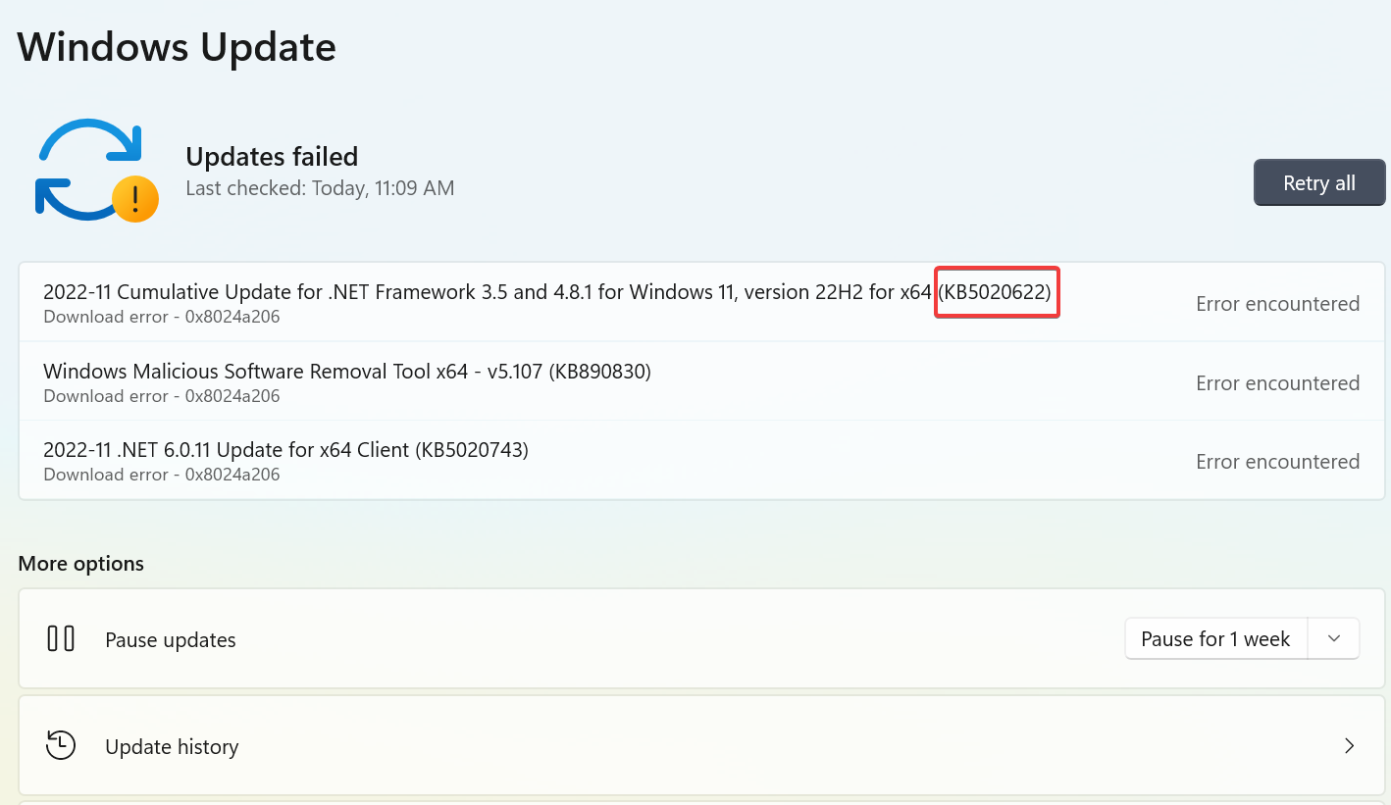Expand the Update history chevron arrow
The height and width of the screenshot is (805, 1391).
click(1350, 746)
